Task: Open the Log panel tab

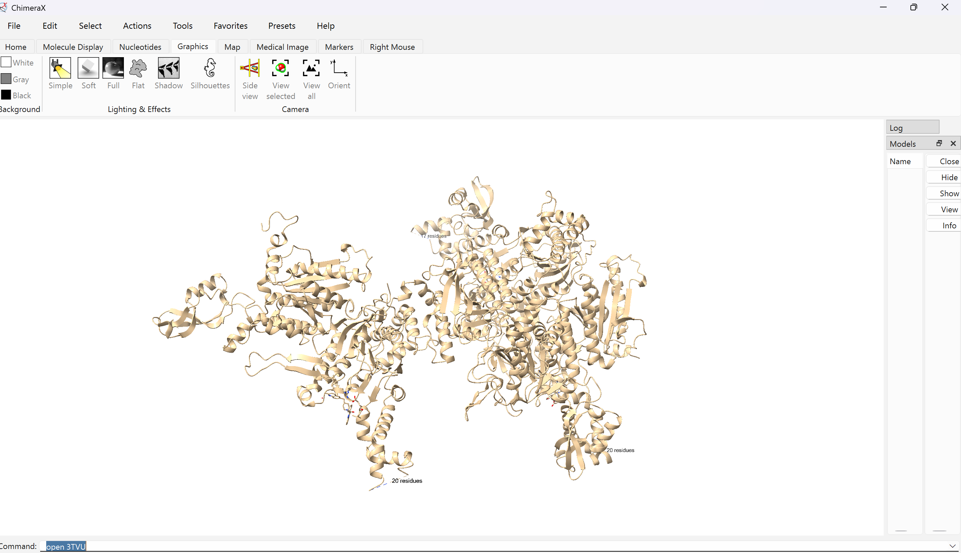Action: (x=912, y=128)
